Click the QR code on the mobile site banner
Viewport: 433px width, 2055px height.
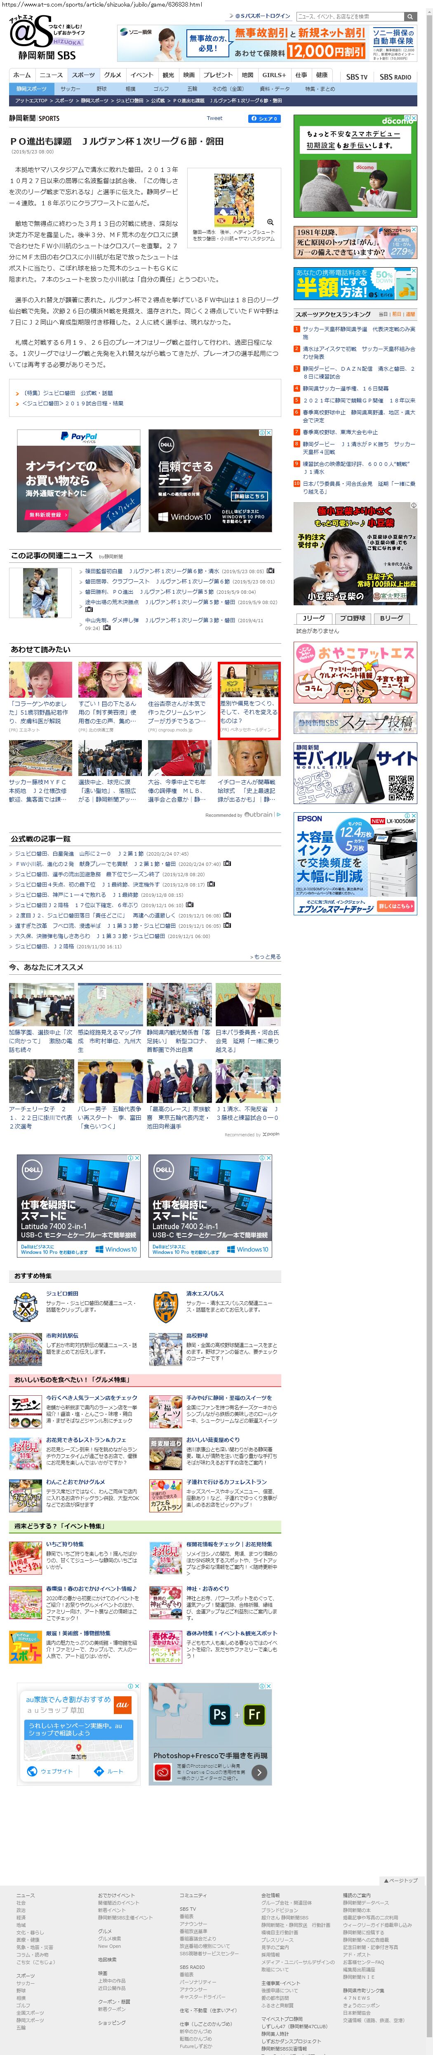[401, 788]
